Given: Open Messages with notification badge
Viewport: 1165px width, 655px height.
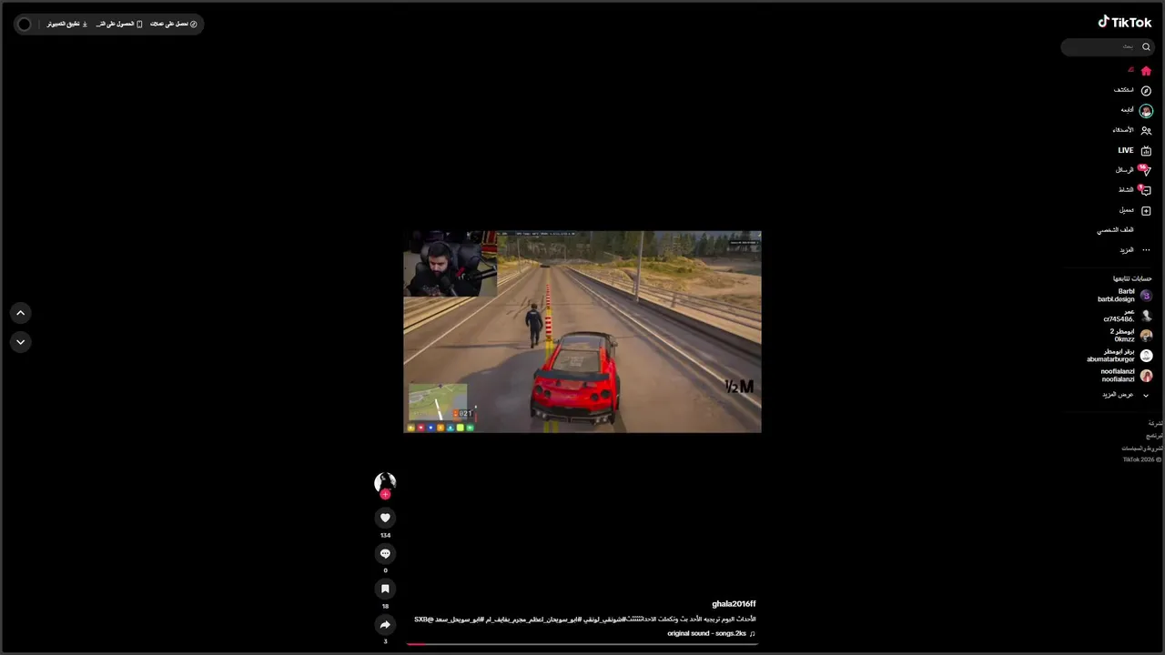Looking at the screenshot, I should point(1145,170).
